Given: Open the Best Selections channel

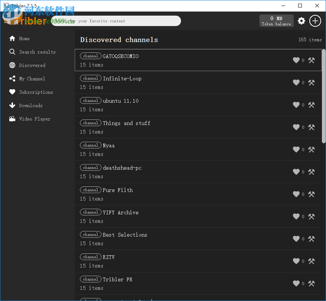Looking at the screenshot, I should point(198,239).
